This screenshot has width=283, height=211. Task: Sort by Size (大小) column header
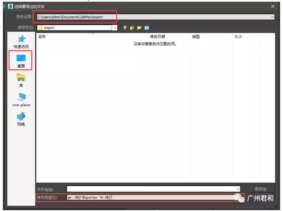pos(238,37)
